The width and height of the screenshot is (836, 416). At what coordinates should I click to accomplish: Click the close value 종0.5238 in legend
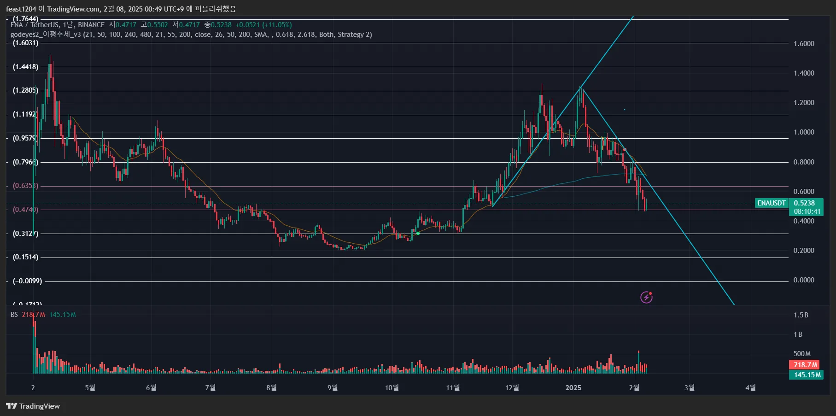point(217,25)
